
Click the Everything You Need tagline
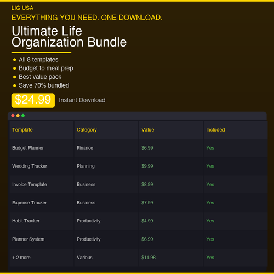[x=87, y=18]
